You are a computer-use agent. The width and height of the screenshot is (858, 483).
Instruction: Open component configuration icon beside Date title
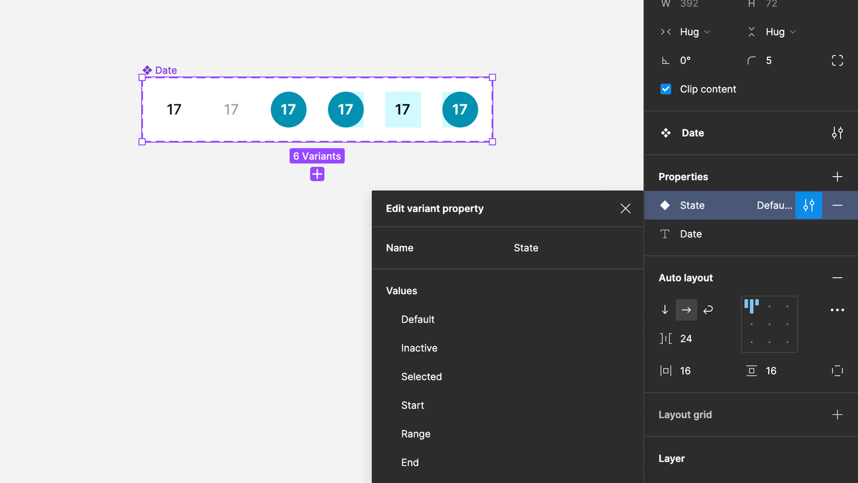tap(837, 133)
